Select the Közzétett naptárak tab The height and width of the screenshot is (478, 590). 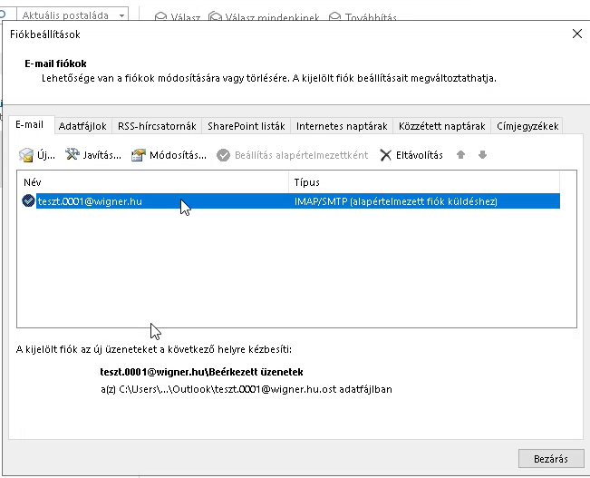coord(441,126)
